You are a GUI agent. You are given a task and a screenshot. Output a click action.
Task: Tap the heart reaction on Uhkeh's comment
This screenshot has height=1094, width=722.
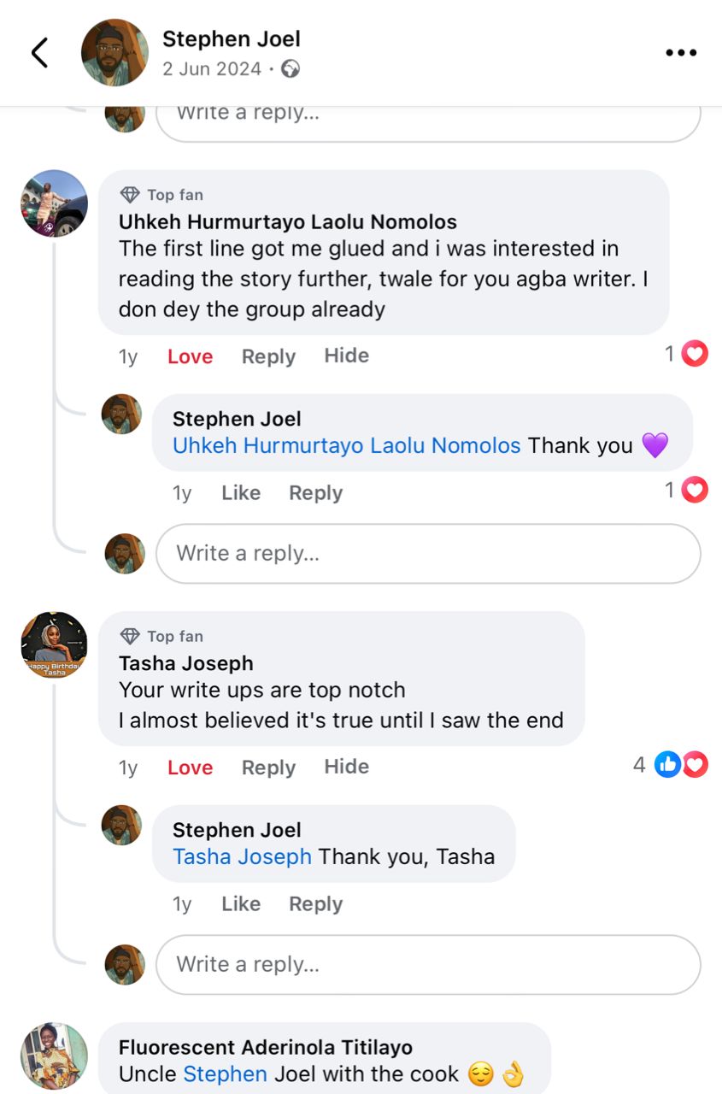[695, 353]
